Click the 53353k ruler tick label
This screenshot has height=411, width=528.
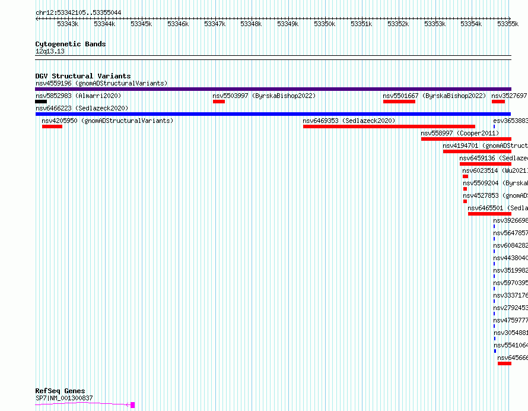coord(435,24)
